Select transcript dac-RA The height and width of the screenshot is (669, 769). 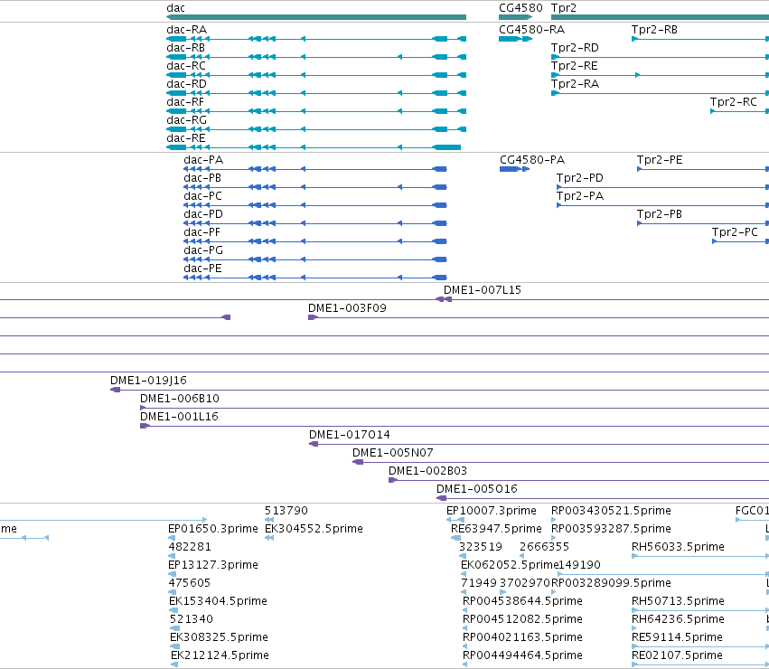point(316,39)
